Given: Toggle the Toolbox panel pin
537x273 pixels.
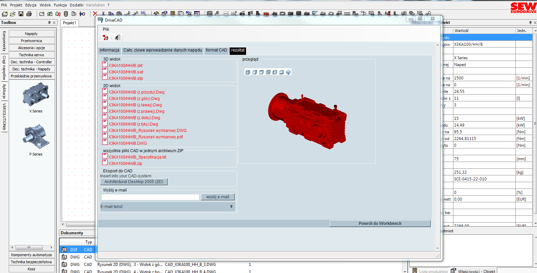Looking at the screenshot, I should coord(49,23).
